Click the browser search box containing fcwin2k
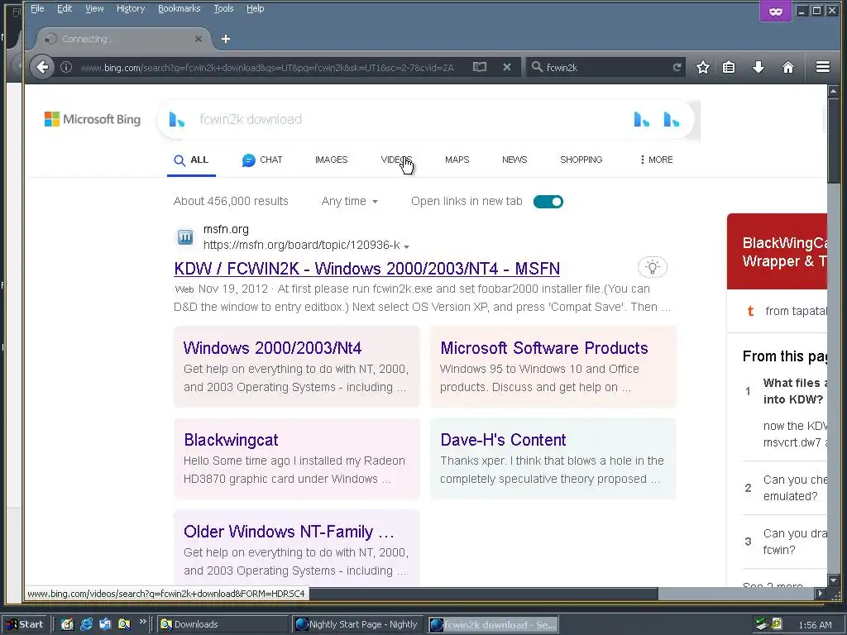 605,68
